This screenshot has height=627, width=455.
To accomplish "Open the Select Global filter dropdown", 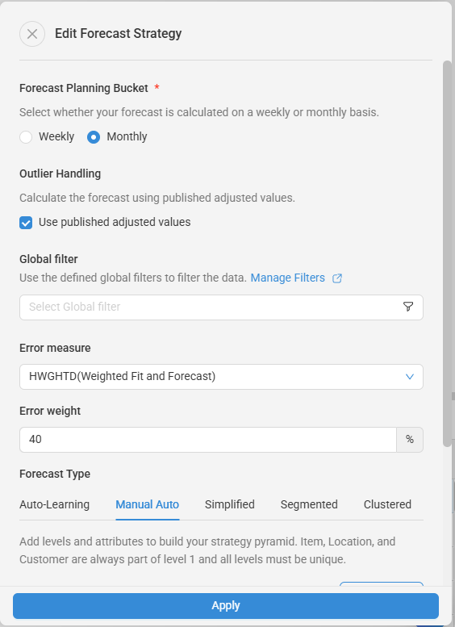I will pos(221,307).
